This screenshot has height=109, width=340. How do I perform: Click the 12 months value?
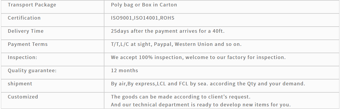(x=124, y=70)
